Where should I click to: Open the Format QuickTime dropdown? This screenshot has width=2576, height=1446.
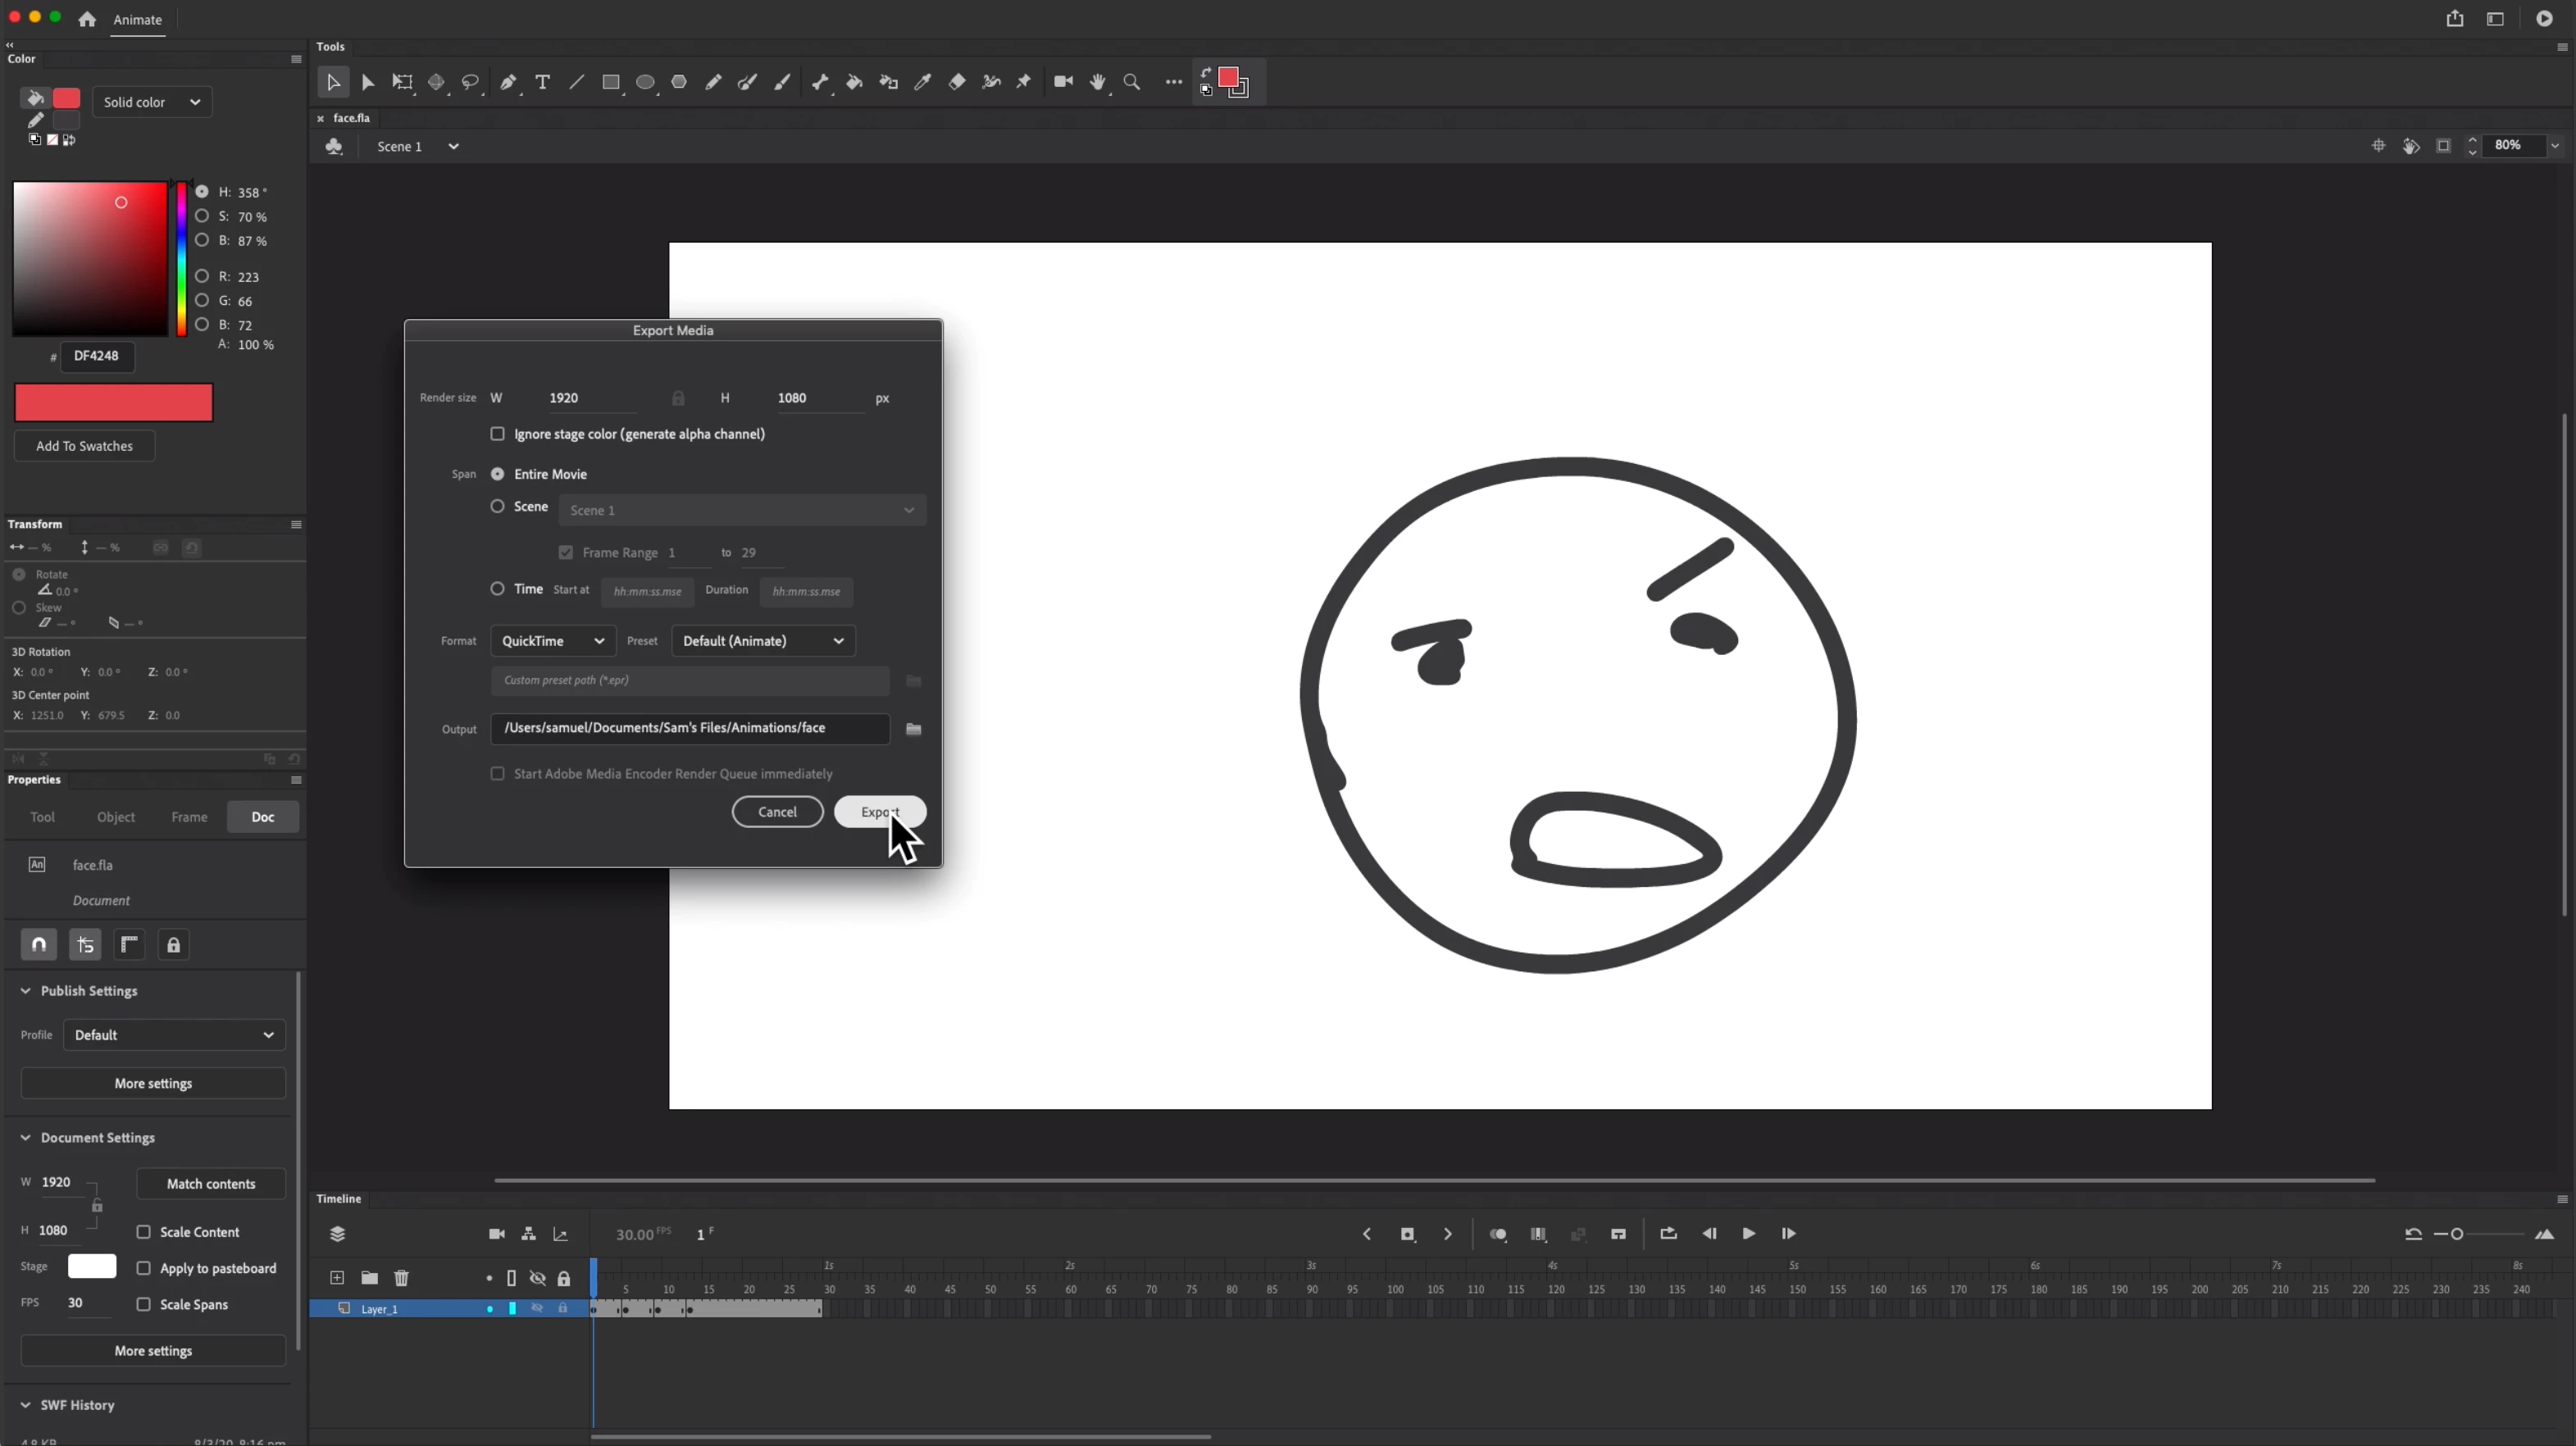click(x=552, y=641)
